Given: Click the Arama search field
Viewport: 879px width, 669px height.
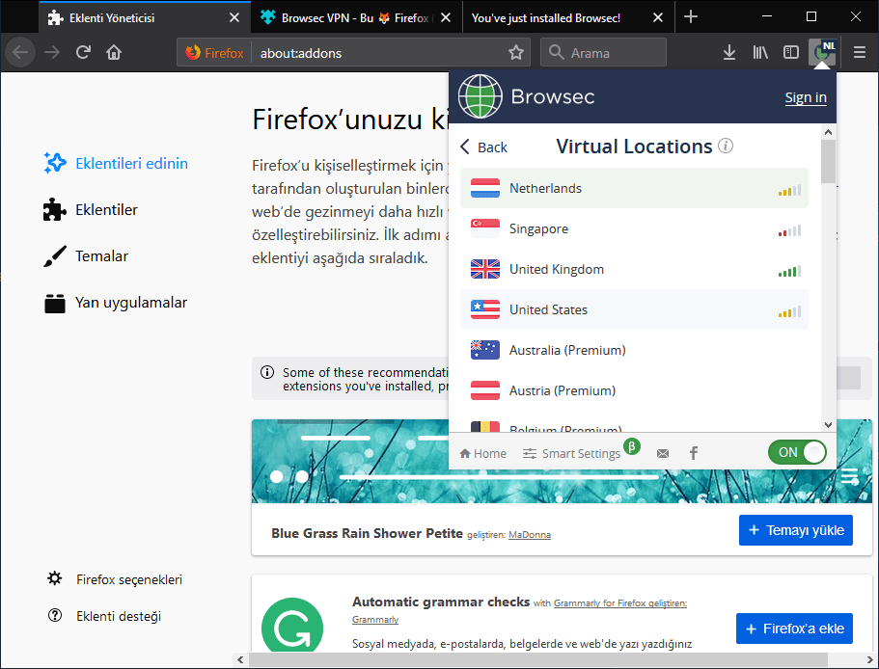Looking at the screenshot, I should click(x=603, y=53).
